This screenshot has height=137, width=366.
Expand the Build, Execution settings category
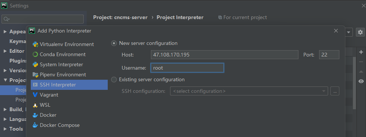[5, 109]
